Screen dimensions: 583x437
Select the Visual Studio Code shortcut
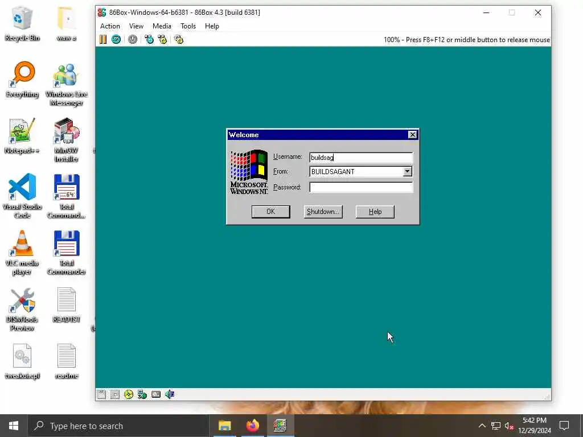[22, 196]
